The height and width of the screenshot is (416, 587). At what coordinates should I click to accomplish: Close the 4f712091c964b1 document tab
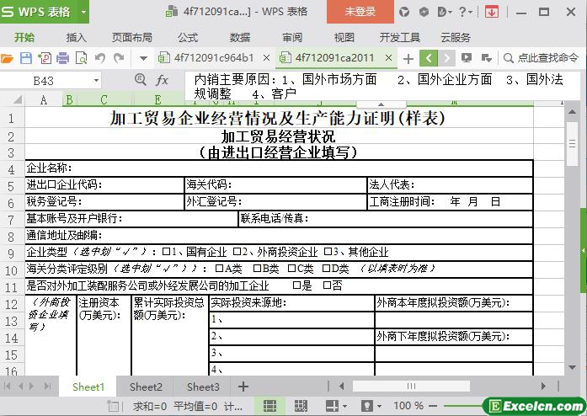(x=266, y=57)
